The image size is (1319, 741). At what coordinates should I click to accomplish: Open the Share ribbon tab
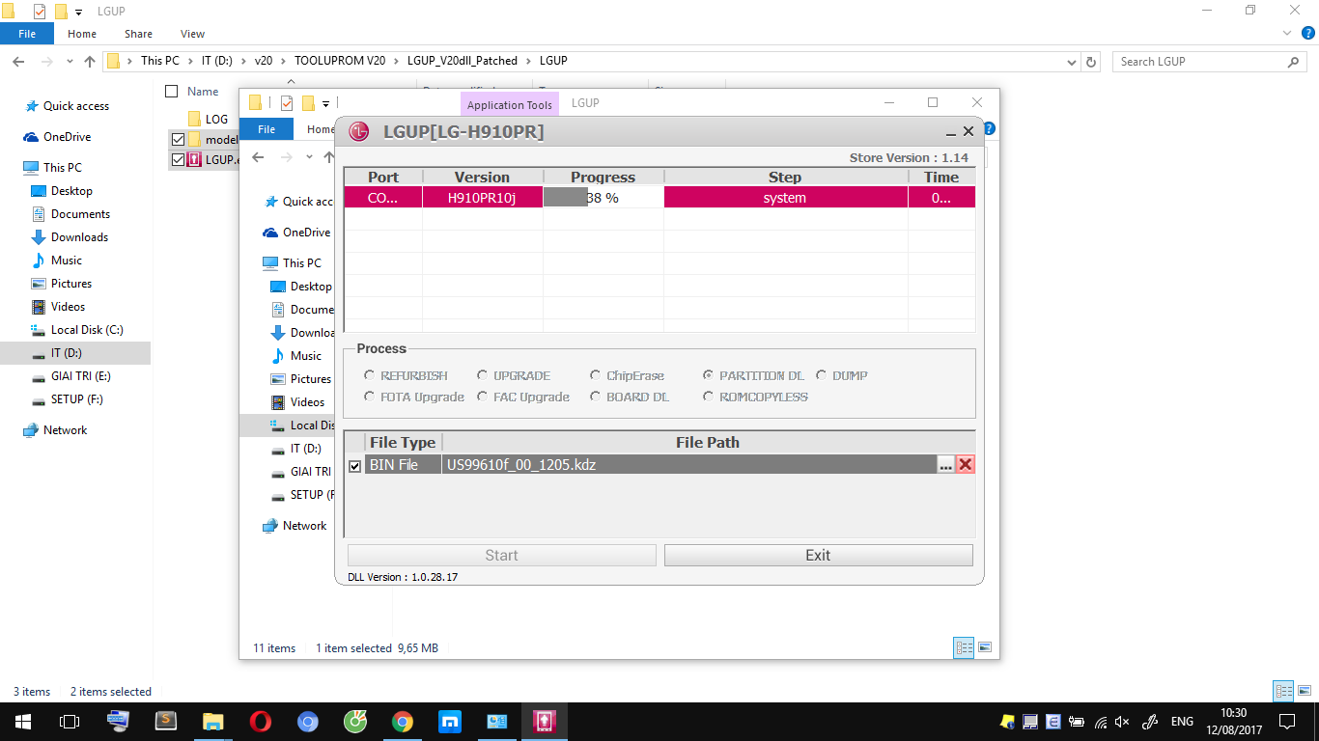coord(138,34)
